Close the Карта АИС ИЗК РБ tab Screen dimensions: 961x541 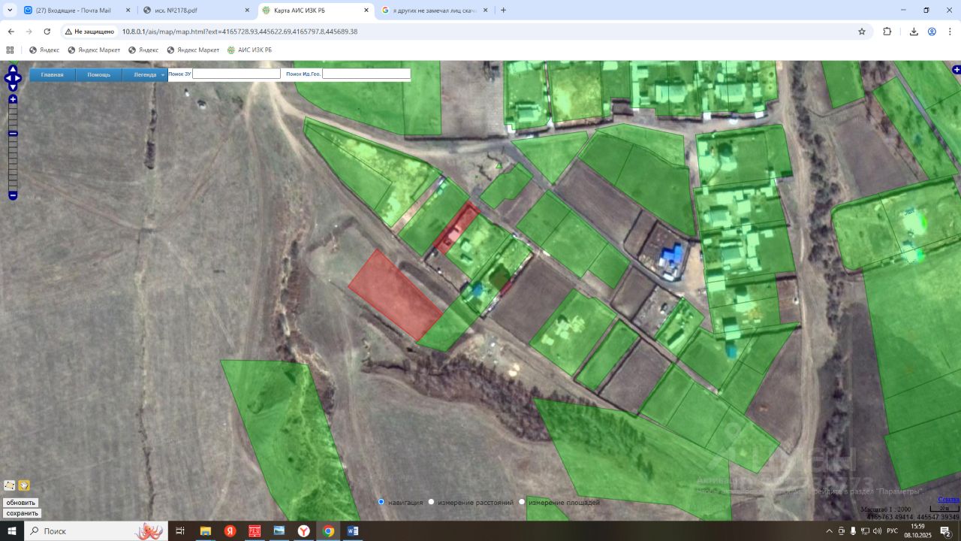tap(366, 11)
